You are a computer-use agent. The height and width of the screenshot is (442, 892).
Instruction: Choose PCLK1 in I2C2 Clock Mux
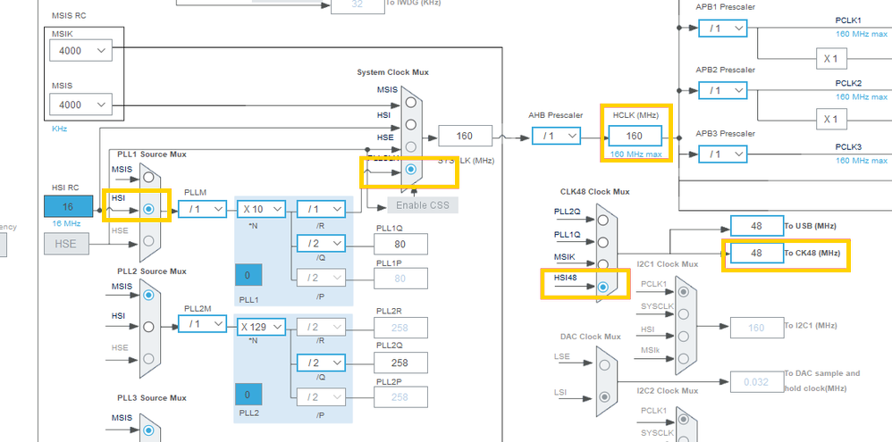[683, 420]
